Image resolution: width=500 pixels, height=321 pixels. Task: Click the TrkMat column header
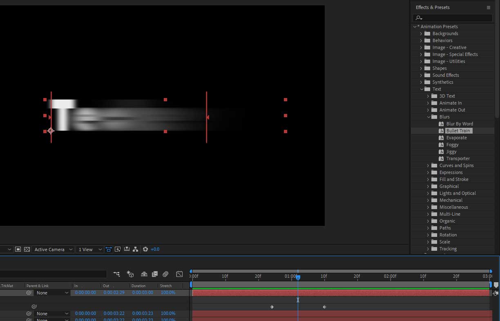7,286
